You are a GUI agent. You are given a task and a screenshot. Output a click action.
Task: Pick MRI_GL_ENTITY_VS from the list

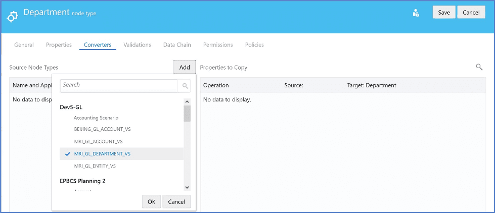point(95,166)
